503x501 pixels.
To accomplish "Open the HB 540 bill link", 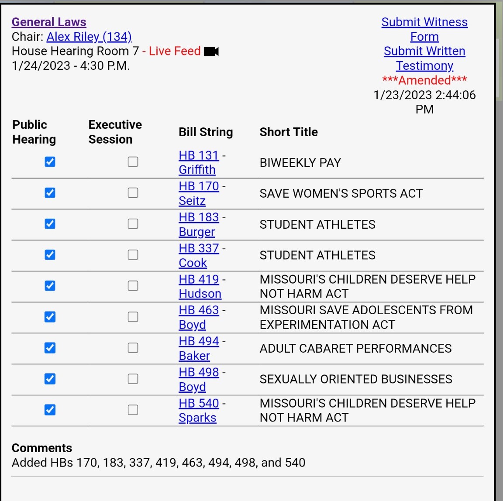I will [199, 403].
